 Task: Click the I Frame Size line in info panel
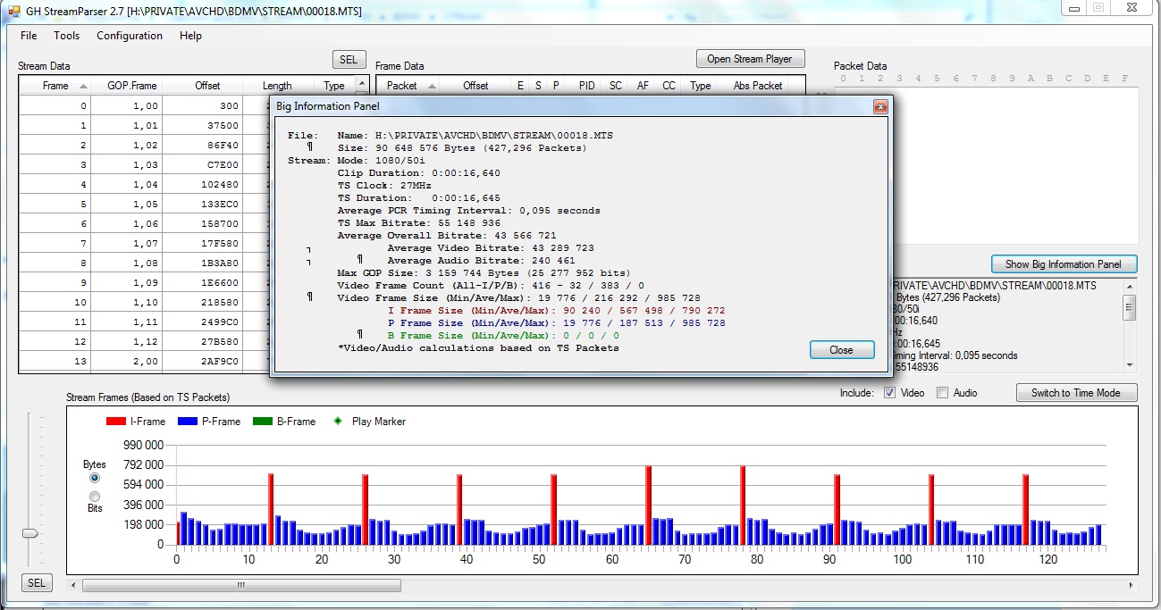point(556,311)
